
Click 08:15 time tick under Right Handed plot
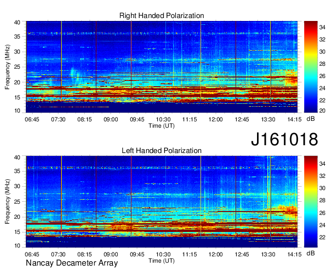[84, 119]
